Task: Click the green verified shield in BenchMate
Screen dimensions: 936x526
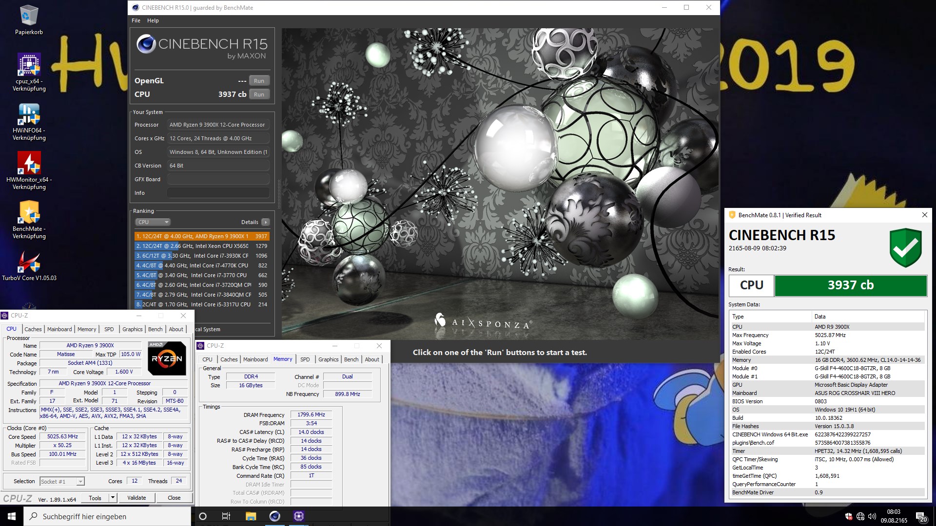Action: coord(905,247)
